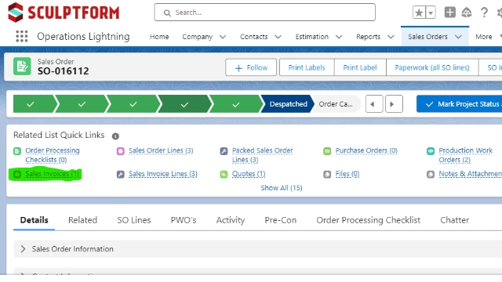Click the Order Processing Checklists icon

click(x=17, y=151)
